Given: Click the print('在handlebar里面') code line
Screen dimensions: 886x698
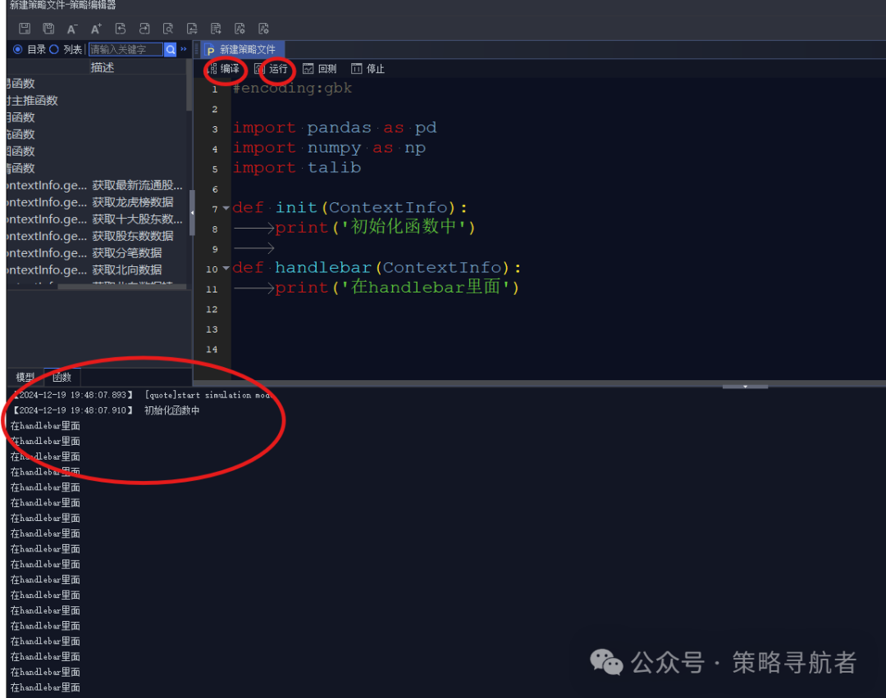Looking at the screenshot, I should point(397,288).
